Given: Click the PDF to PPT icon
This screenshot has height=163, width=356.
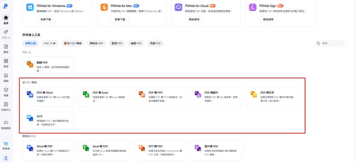Looking at the screenshot, I should coord(142,94).
